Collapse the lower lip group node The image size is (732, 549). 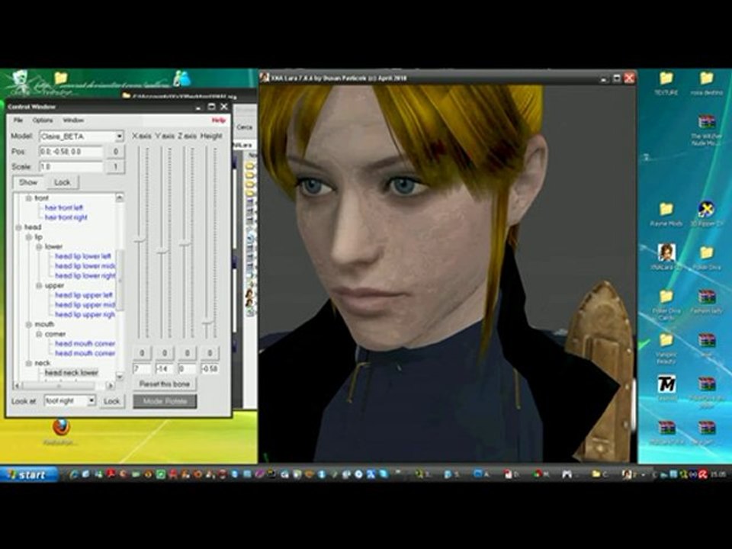[39, 246]
